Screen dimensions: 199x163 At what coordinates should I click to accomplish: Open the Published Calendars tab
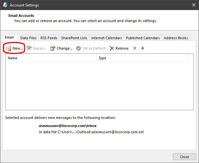click(143, 38)
